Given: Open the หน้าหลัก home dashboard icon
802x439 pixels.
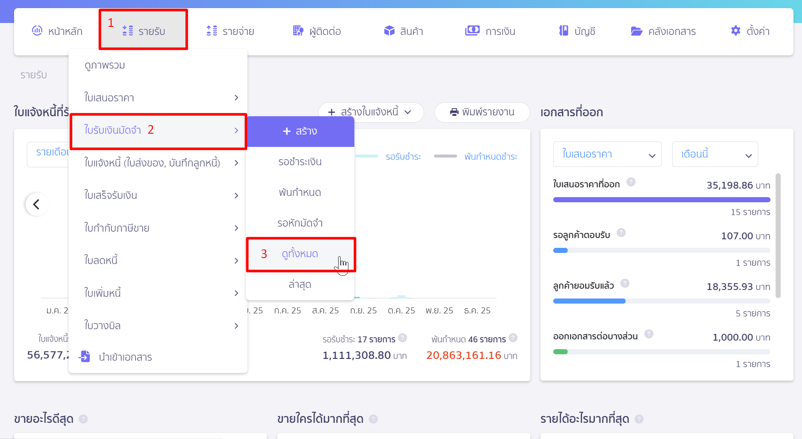Looking at the screenshot, I should pyautogui.click(x=37, y=30).
